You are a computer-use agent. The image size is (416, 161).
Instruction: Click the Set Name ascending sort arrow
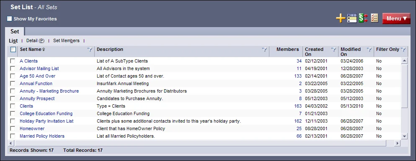pyautogui.click(x=44, y=49)
